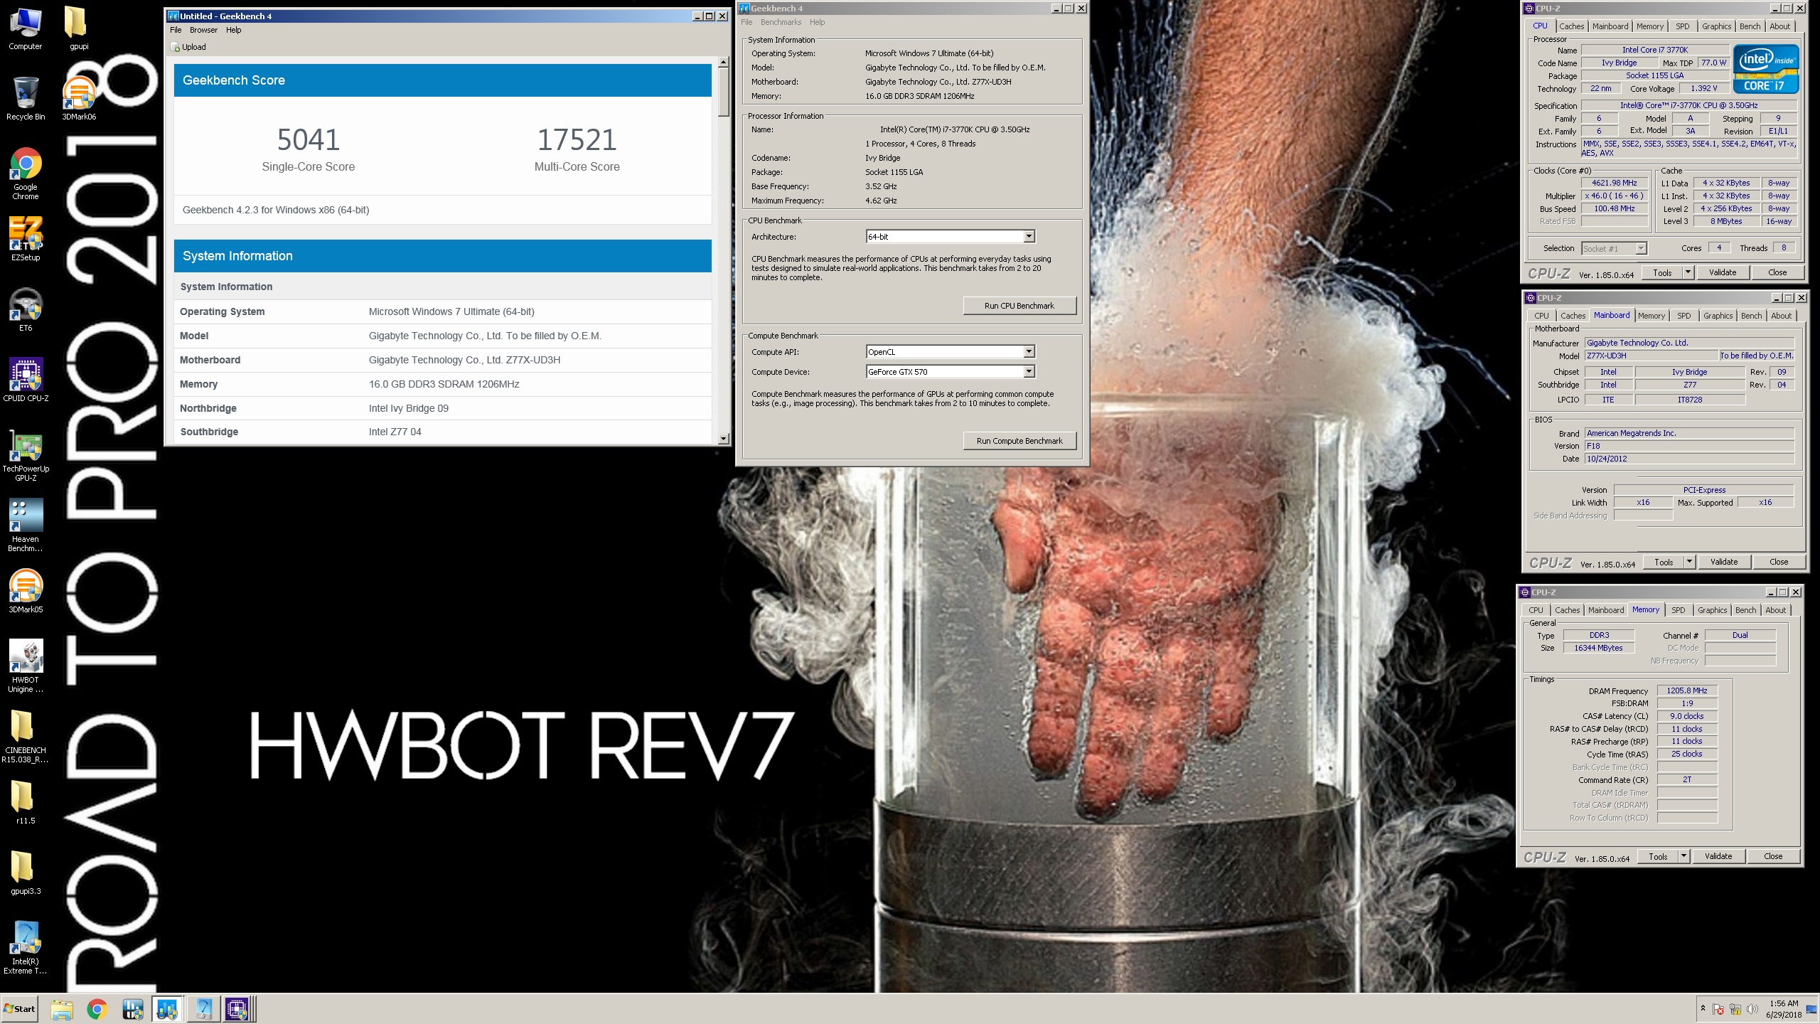1820x1024 pixels.
Task: Select the 3DMark06 desktop shortcut
Action: 78,98
